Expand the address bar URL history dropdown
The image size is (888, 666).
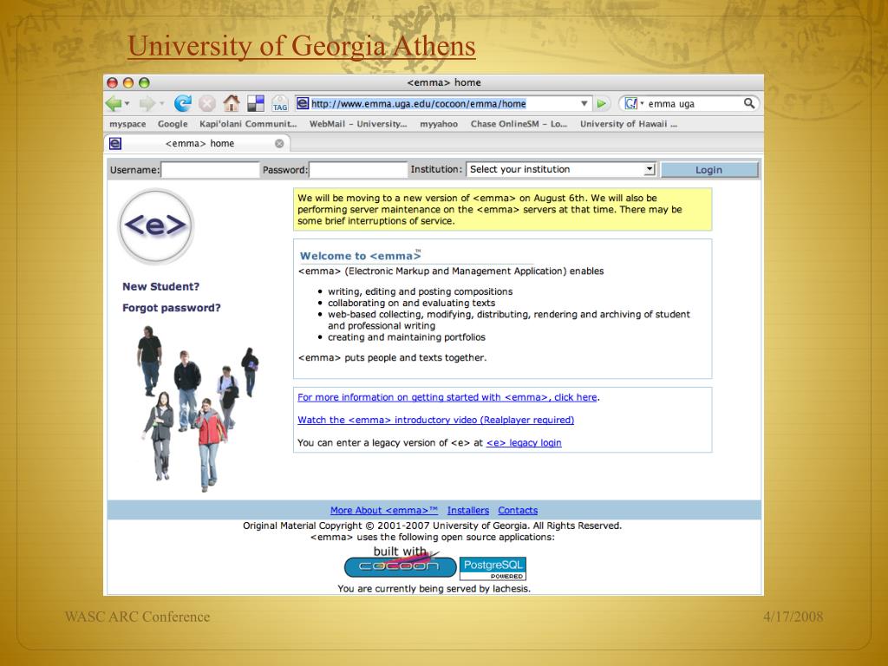click(584, 104)
